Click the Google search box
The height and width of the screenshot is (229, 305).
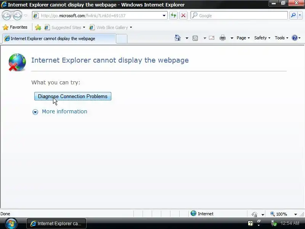[x=239, y=15]
